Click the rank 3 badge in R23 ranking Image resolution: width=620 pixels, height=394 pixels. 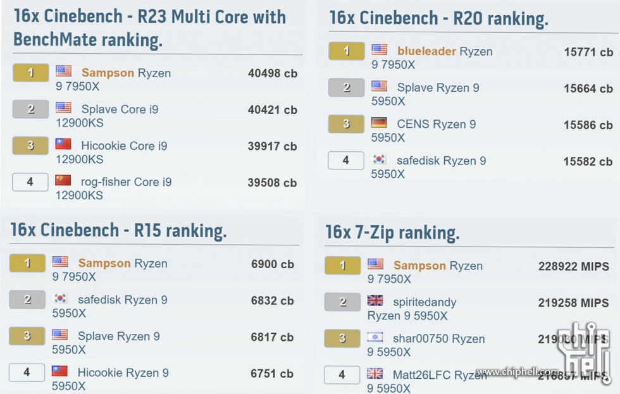[x=30, y=145]
